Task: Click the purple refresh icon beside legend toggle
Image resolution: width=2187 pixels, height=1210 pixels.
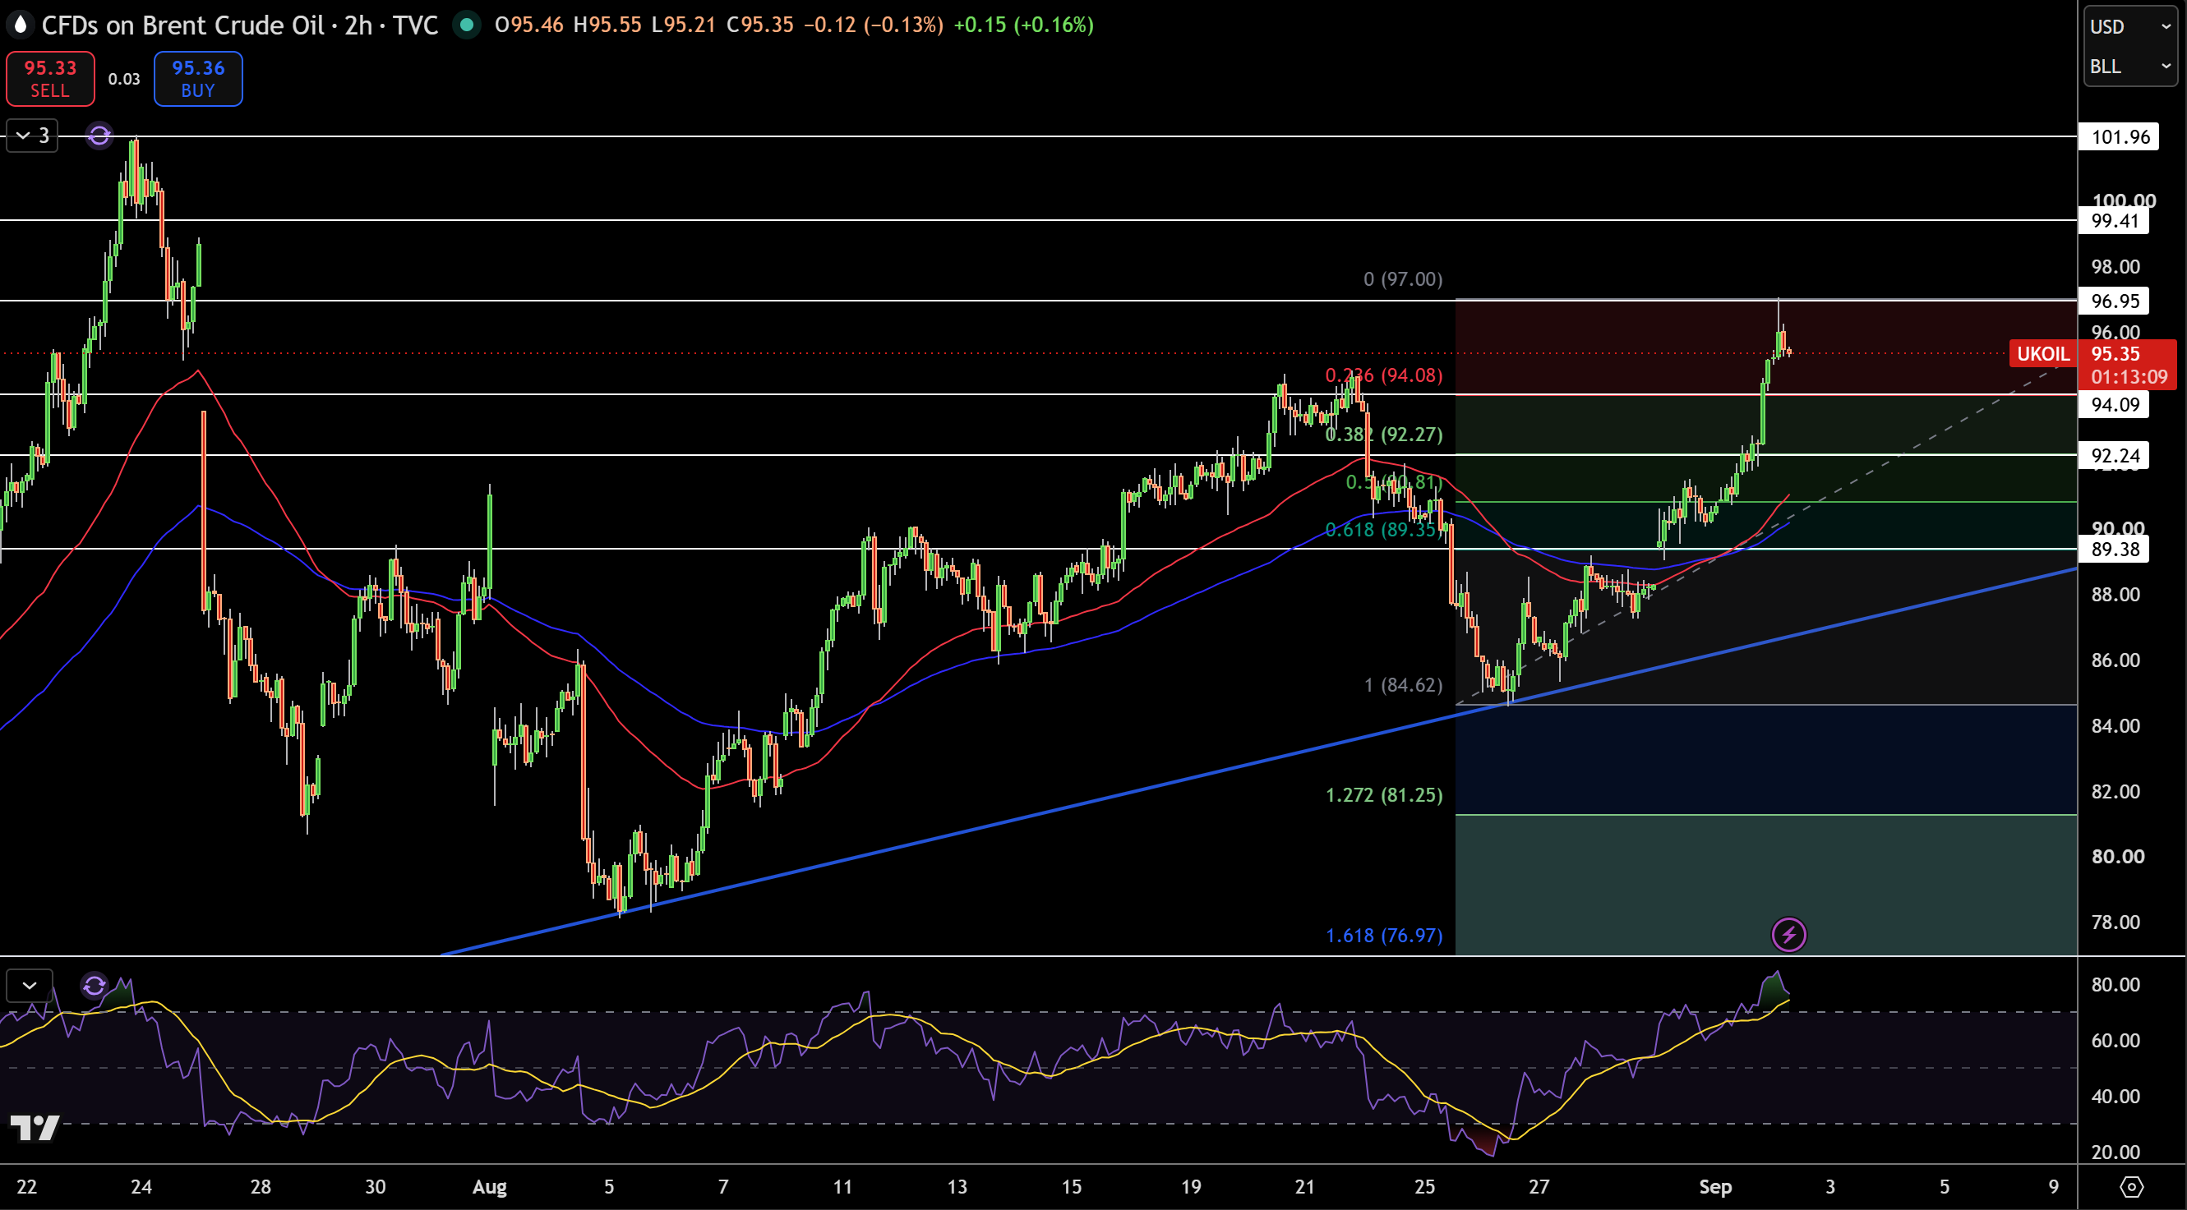Action: pyautogui.click(x=99, y=136)
